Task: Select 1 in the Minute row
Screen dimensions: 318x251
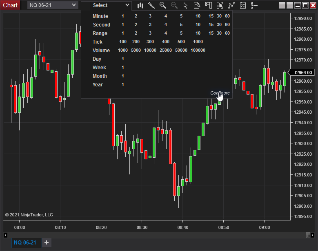Action: click(x=123, y=16)
